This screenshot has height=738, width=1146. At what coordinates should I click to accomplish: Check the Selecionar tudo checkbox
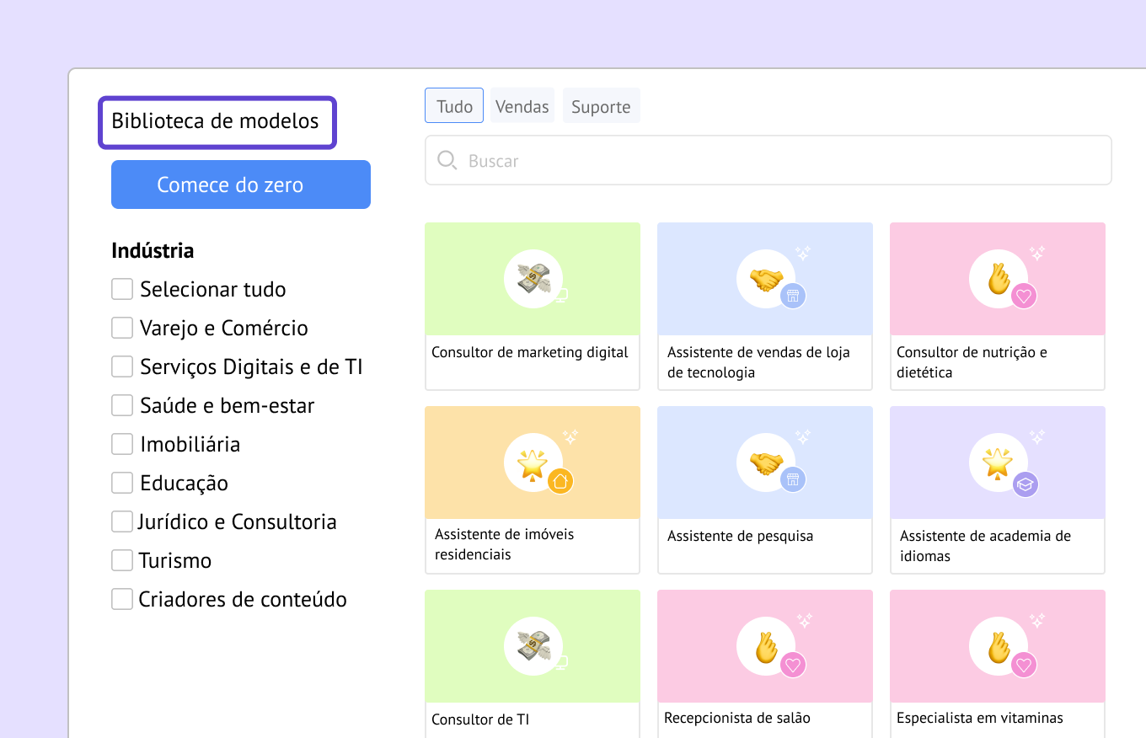(122, 289)
